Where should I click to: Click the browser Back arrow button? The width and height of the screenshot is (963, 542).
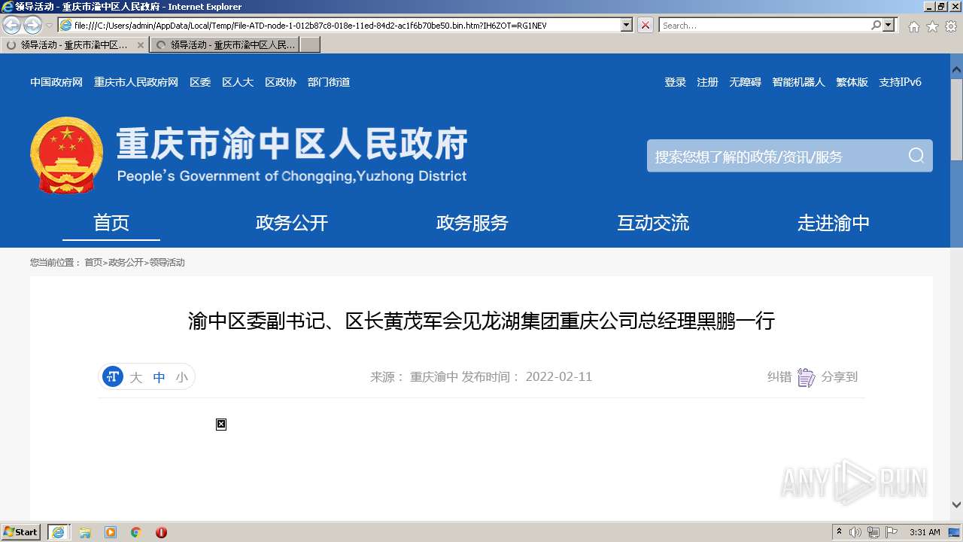coord(12,26)
